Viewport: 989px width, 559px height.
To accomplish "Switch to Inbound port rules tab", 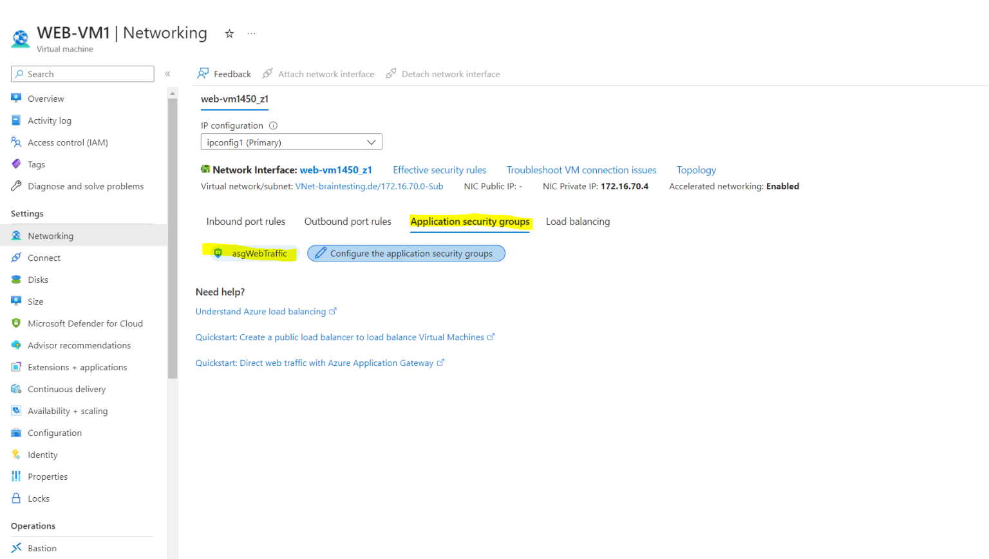I will click(246, 222).
